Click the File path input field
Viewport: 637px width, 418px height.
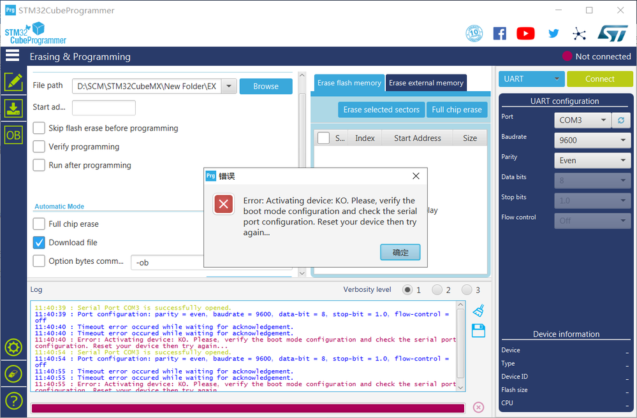pyautogui.click(x=147, y=86)
